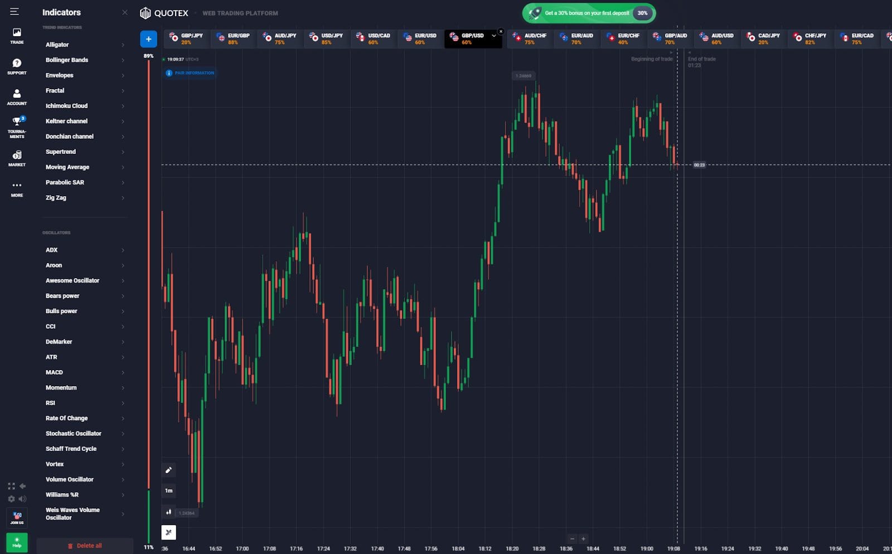Open the Trade section in the sidebar

click(x=17, y=36)
